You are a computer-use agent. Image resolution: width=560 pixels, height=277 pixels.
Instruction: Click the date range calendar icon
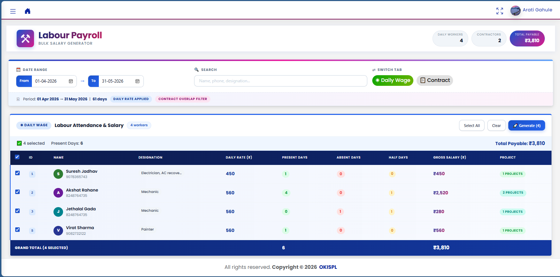click(x=18, y=70)
